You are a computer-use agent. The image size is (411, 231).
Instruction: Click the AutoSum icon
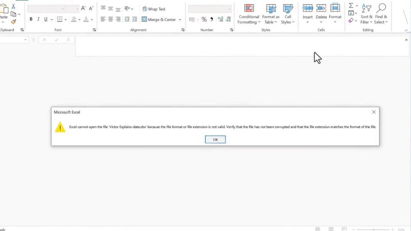coord(351,5)
